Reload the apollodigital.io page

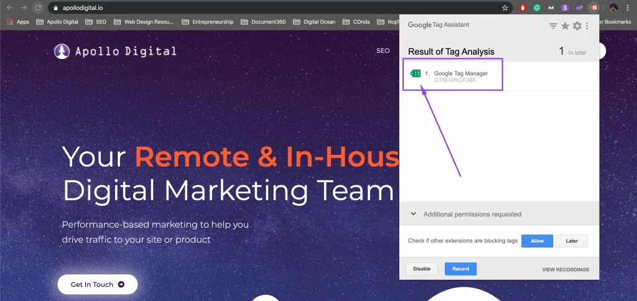click(x=38, y=7)
